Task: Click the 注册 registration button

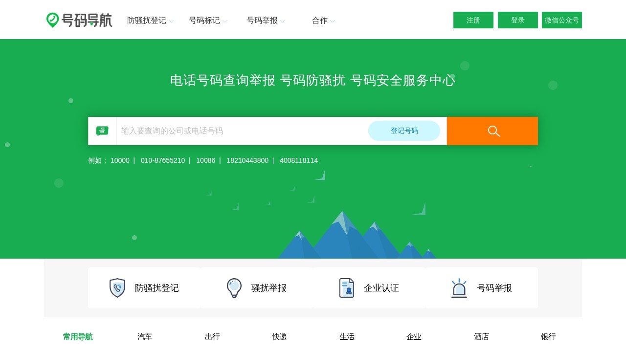Action: tap(473, 20)
